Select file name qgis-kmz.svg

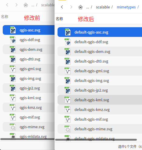[31, 108]
